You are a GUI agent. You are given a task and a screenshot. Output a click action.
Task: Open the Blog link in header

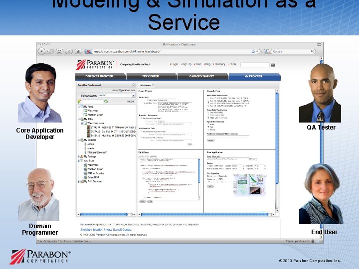pos(207,64)
